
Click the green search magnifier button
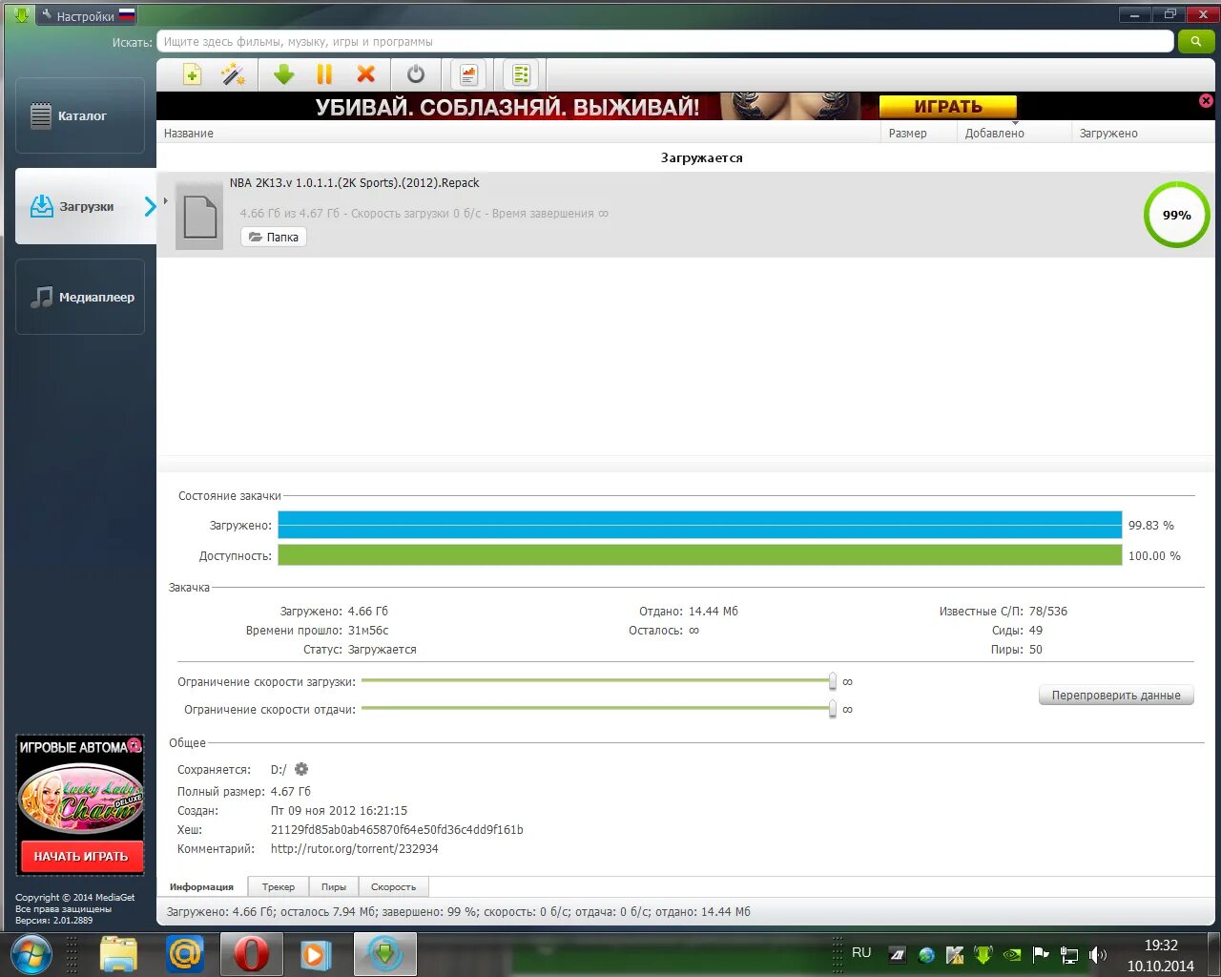pos(1196,41)
